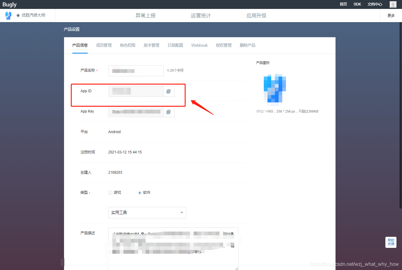This screenshot has height=270, width=402.
Task: Open the user avatar at the top right
Action: [393, 4]
